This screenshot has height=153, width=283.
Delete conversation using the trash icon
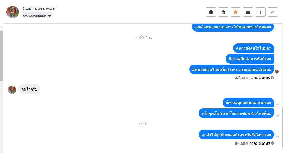[x=223, y=12]
